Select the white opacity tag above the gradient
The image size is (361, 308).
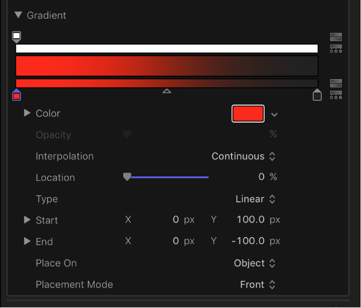coord(17,37)
